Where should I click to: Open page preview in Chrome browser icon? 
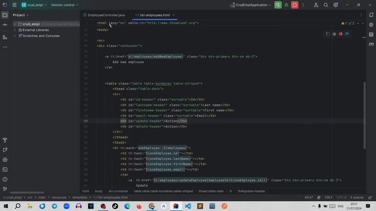click(334, 34)
